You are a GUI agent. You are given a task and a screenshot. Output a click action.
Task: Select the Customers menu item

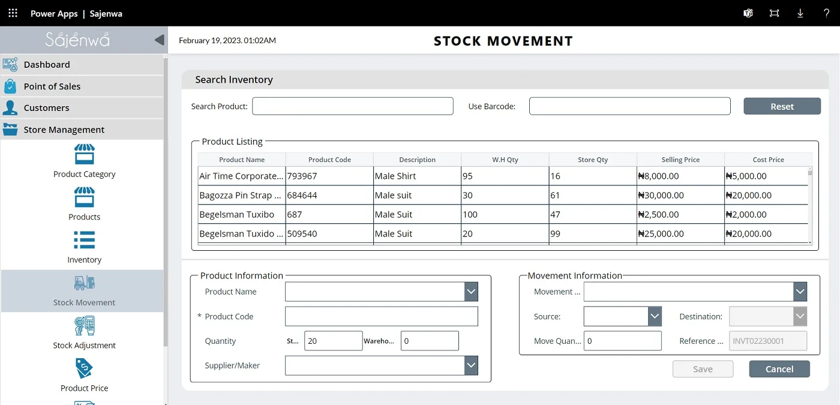coord(46,108)
